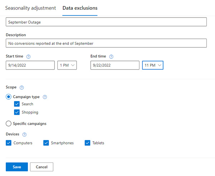Image resolution: width=215 pixels, height=176 pixels.
Task: Switch to the Seasonality adjustment tab
Action: (x=30, y=8)
